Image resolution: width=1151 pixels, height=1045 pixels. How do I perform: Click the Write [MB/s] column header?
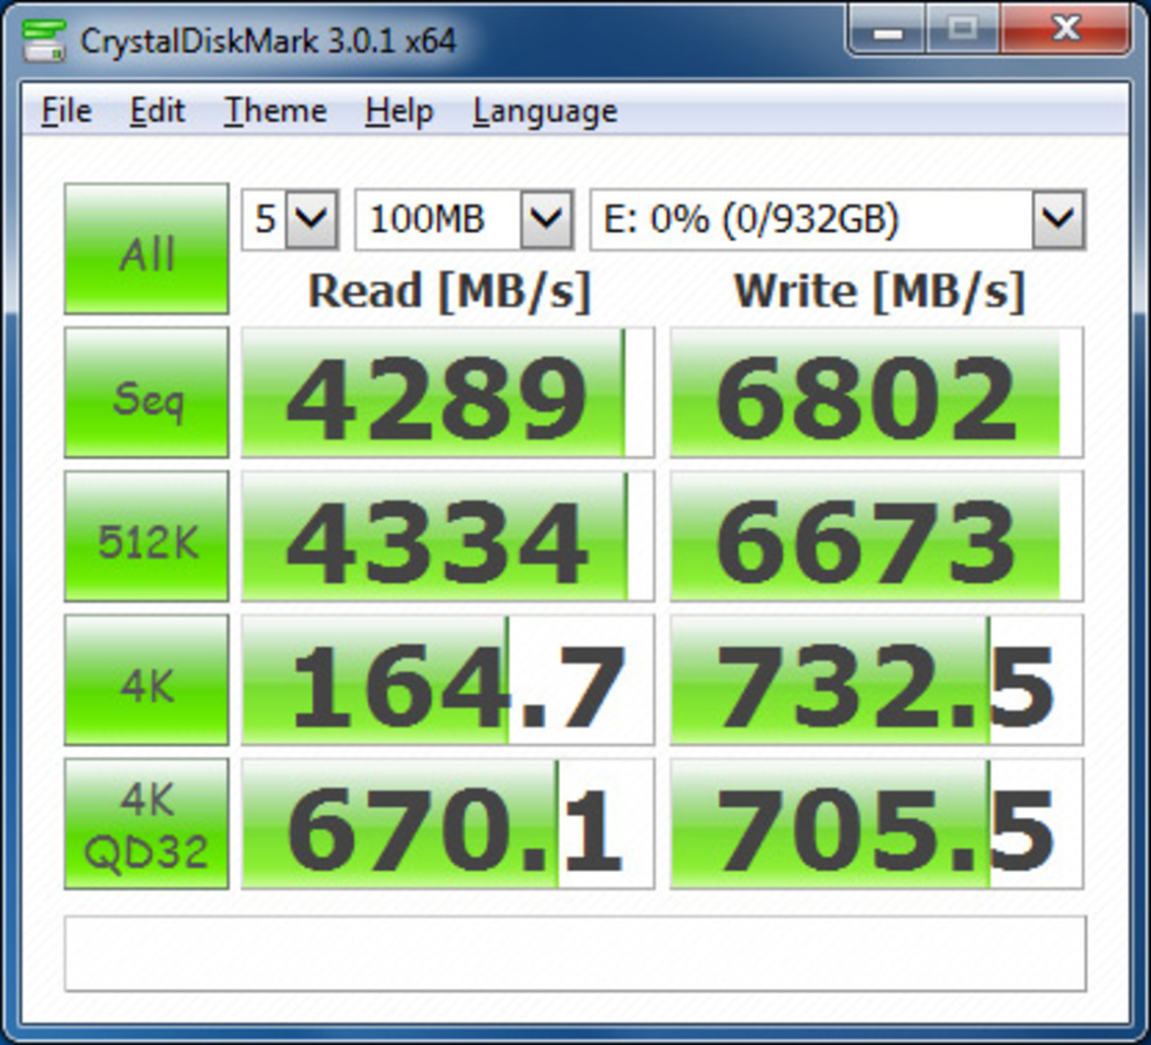tap(878, 291)
